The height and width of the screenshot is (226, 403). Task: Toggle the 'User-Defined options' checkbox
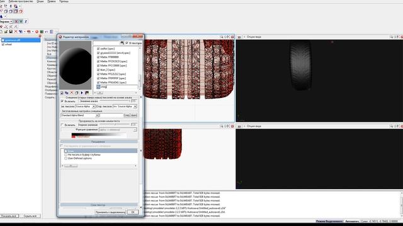point(65,158)
